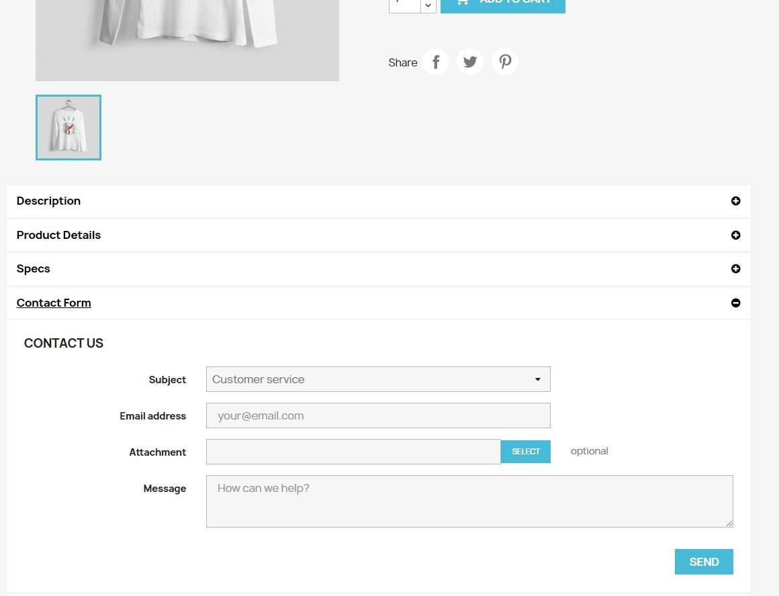Click the Contact Form heading link
Viewport: 779px width, 596px height.
pos(54,303)
